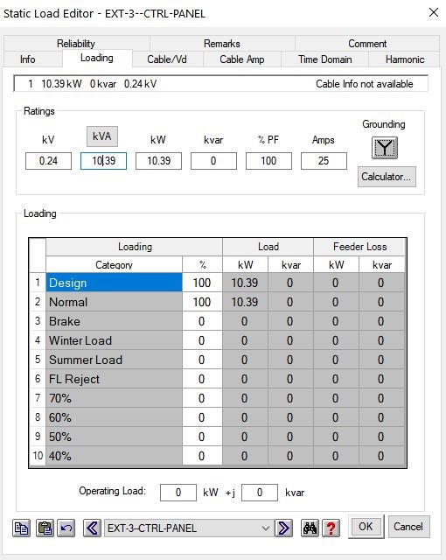Click the % cell for Normal row
This screenshot has width=446, height=560.
[202, 302]
